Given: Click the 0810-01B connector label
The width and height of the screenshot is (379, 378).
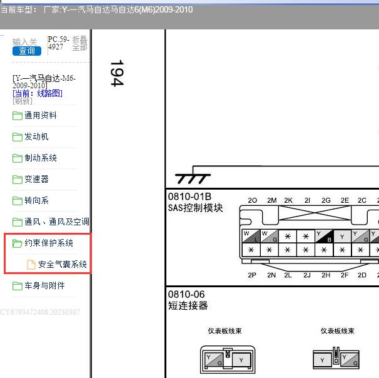Looking at the screenshot, I should click(x=189, y=197).
